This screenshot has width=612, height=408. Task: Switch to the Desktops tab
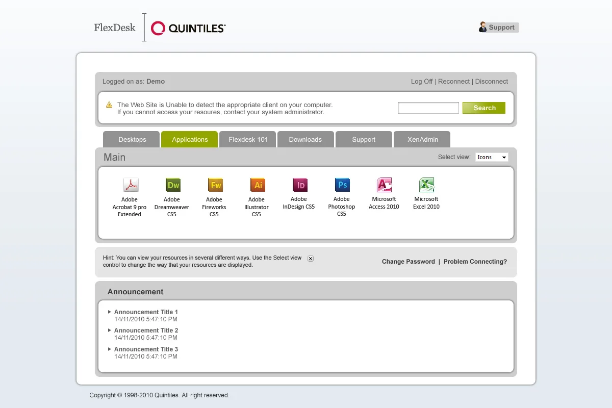(132, 140)
